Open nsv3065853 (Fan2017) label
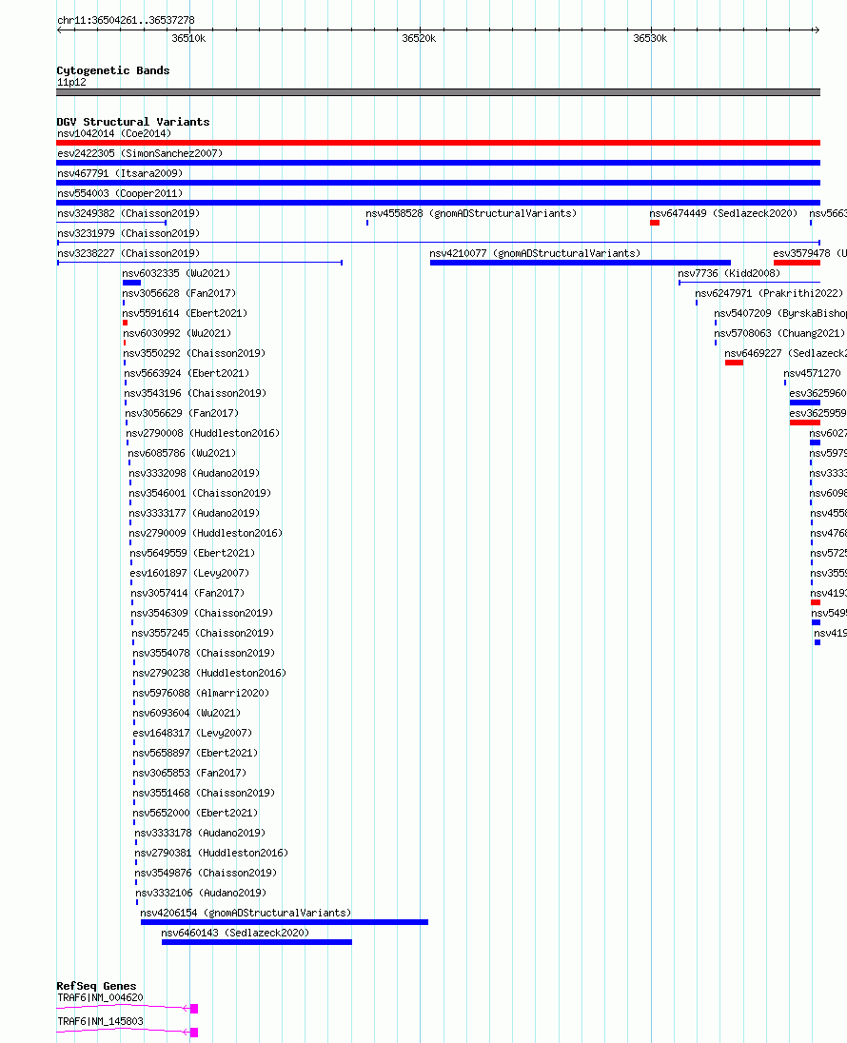 pyautogui.click(x=189, y=772)
